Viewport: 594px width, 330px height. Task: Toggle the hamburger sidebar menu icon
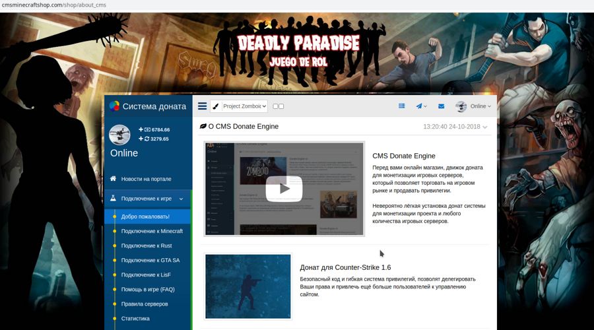pos(202,106)
